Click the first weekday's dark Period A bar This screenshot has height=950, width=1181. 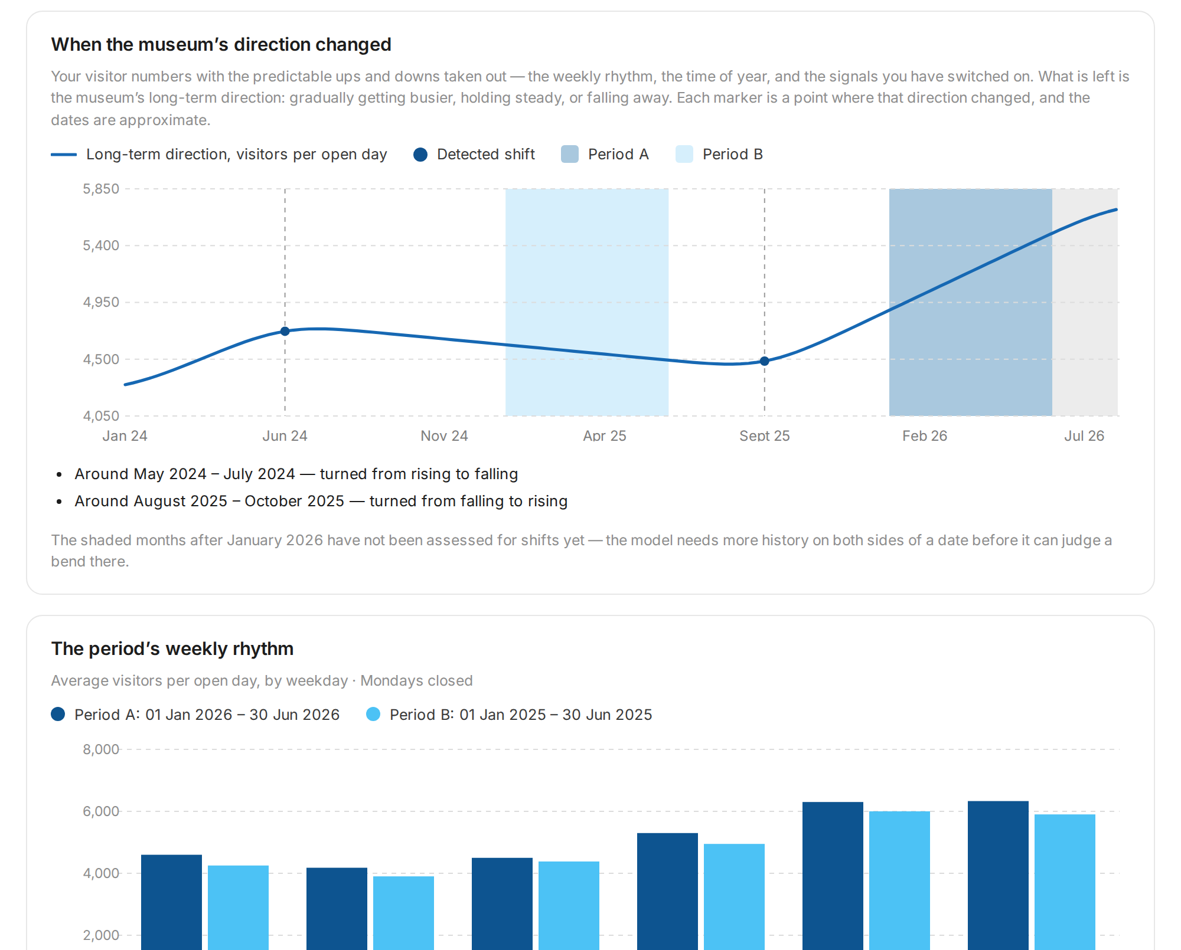click(x=171, y=902)
